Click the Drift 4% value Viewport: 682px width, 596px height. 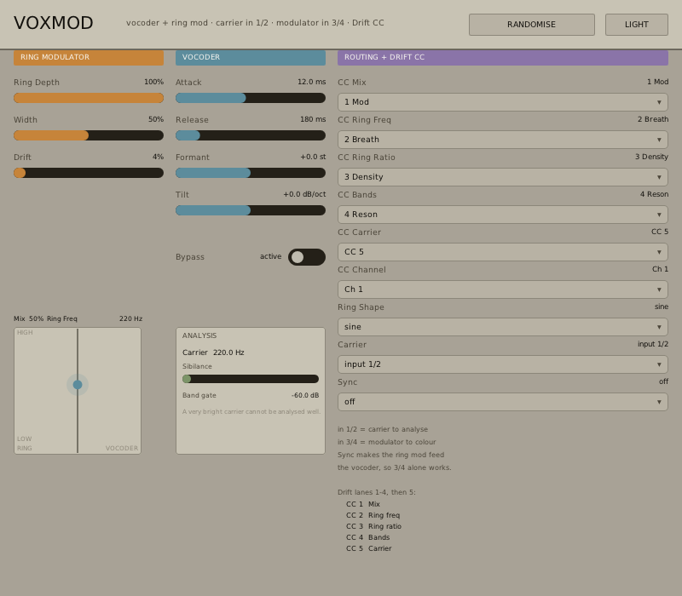[158, 157]
